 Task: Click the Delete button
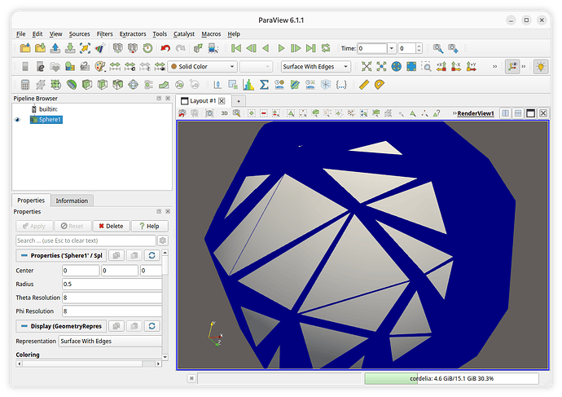(111, 226)
